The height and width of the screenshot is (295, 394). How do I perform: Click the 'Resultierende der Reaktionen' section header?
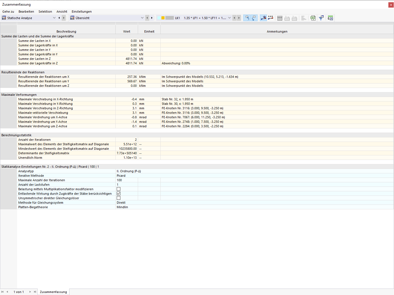point(23,72)
